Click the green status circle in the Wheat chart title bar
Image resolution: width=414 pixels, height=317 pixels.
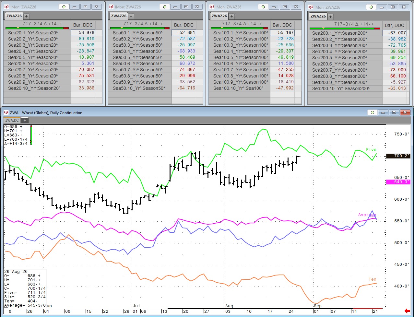[x=372, y=112]
